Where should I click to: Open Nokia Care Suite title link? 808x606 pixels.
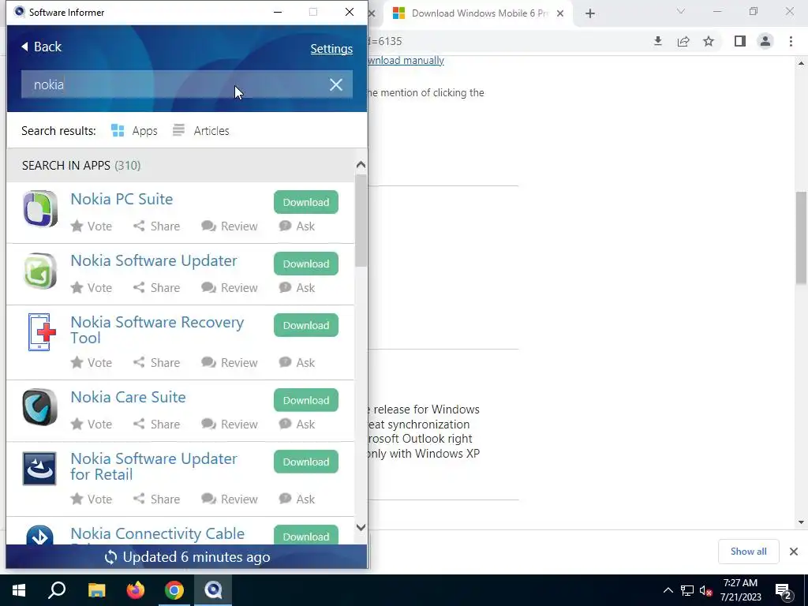128,397
